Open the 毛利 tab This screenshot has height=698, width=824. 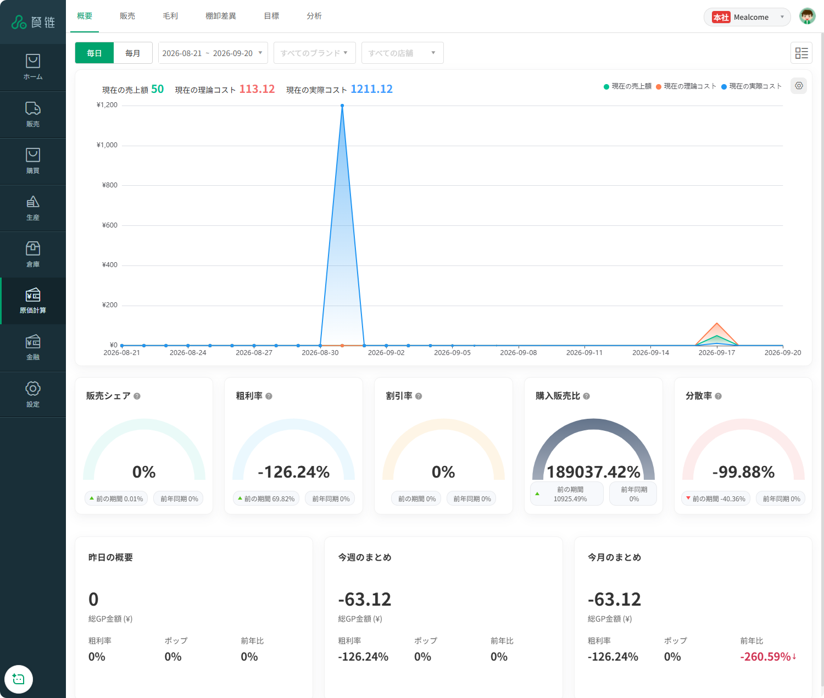[170, 16]
